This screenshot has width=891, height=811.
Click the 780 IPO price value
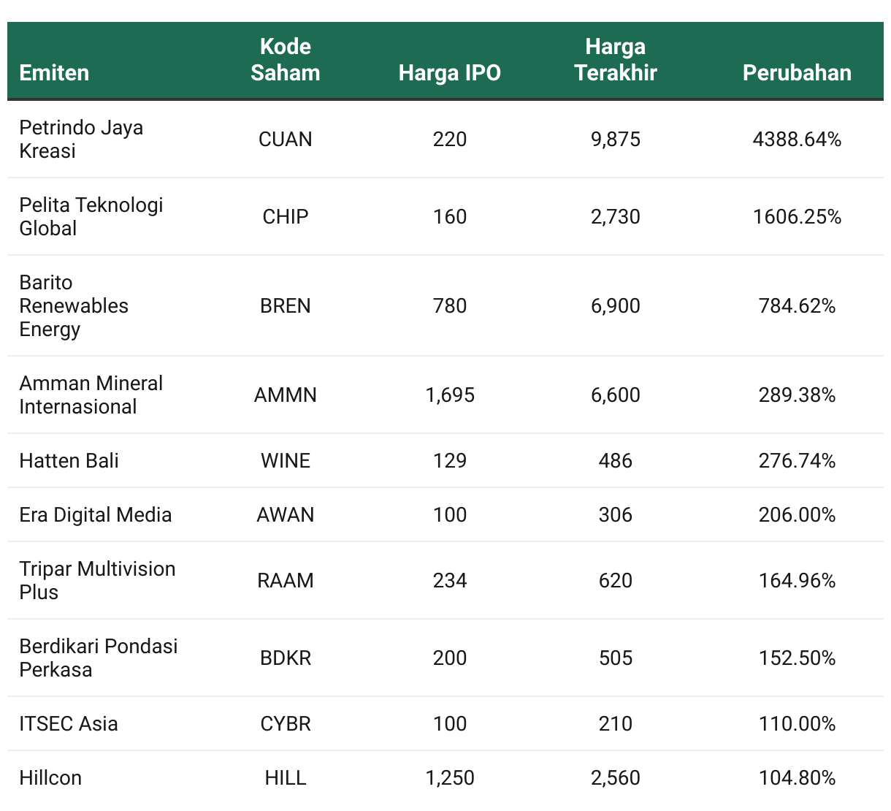(x=449, y=305)
